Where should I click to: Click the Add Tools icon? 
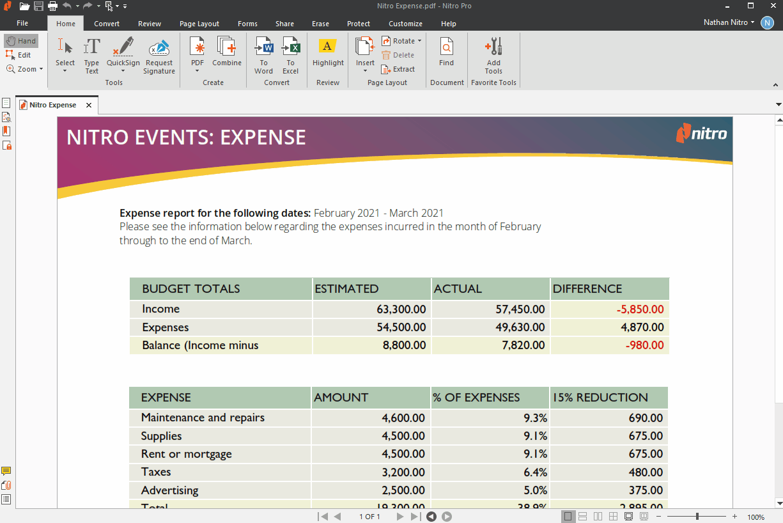tap(493, 48)
